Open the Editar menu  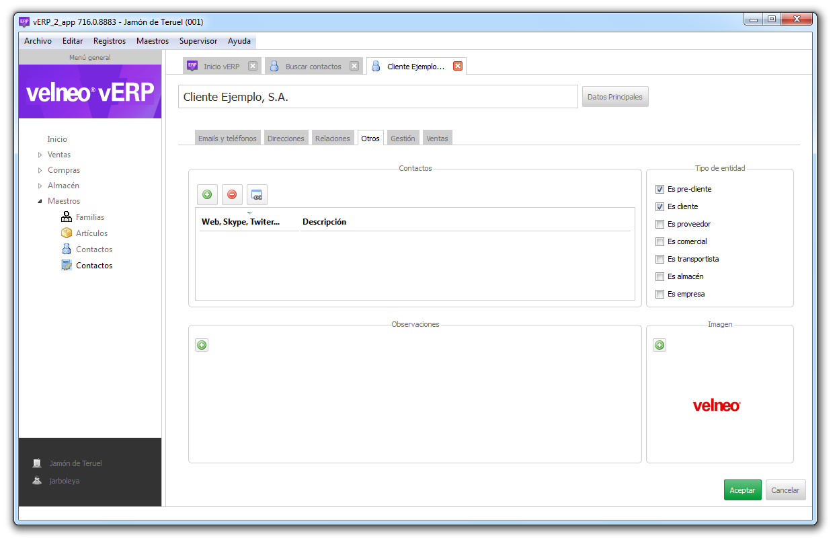73,41
